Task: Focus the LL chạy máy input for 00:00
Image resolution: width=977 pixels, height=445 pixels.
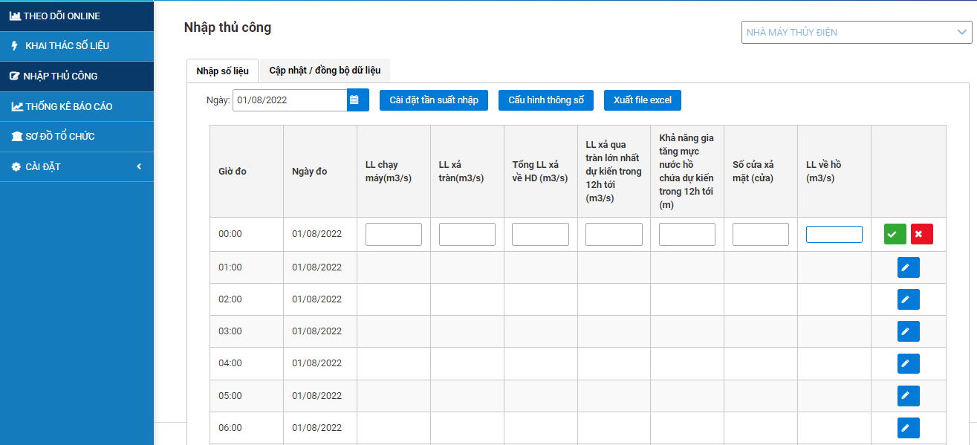Action: click(393, 234)
